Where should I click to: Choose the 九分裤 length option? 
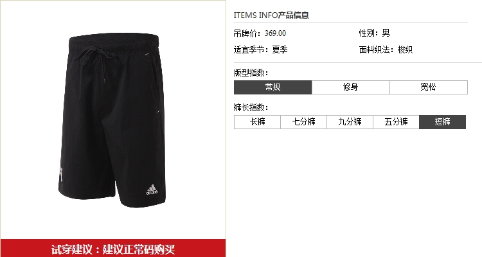pos(350,122)
